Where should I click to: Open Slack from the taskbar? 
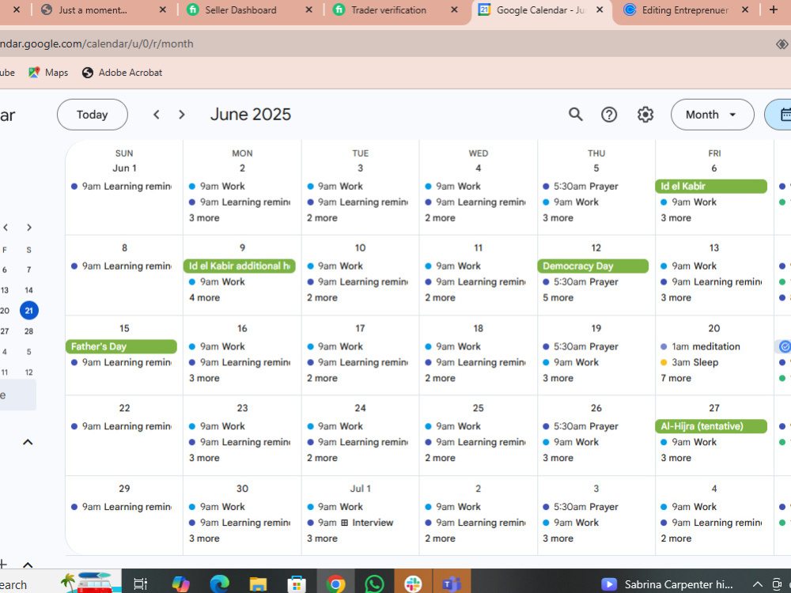[413, 584]
